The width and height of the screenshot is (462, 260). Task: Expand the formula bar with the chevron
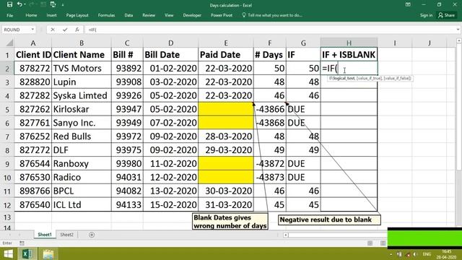point(458,30)
